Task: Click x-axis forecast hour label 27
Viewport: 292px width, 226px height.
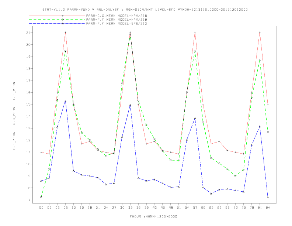Action: pos(114,208)
